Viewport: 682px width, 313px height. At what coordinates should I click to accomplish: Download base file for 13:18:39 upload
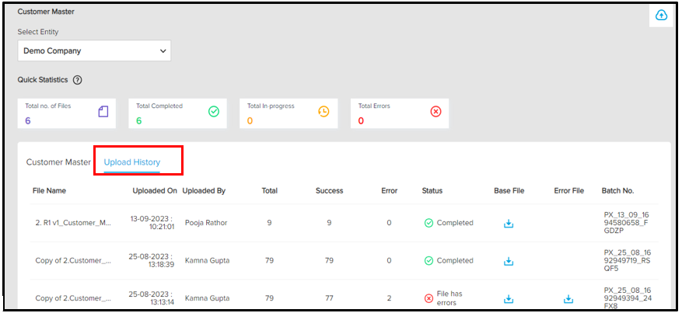pyautogui.click(x=509, y=261)
